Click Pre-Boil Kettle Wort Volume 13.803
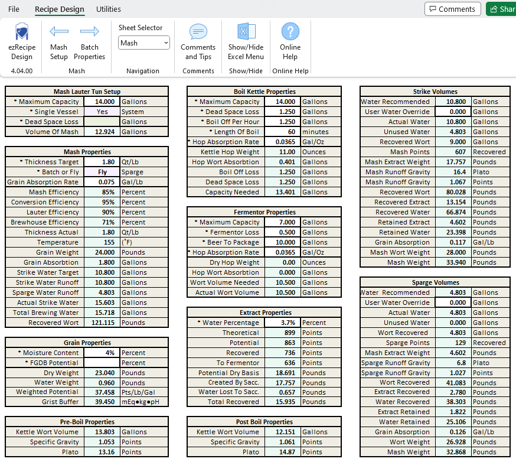 pos(102,432)
